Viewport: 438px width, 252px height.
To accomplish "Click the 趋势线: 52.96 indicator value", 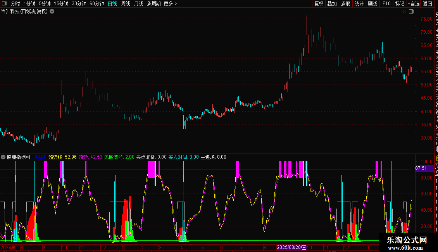I will pos(62,157).
